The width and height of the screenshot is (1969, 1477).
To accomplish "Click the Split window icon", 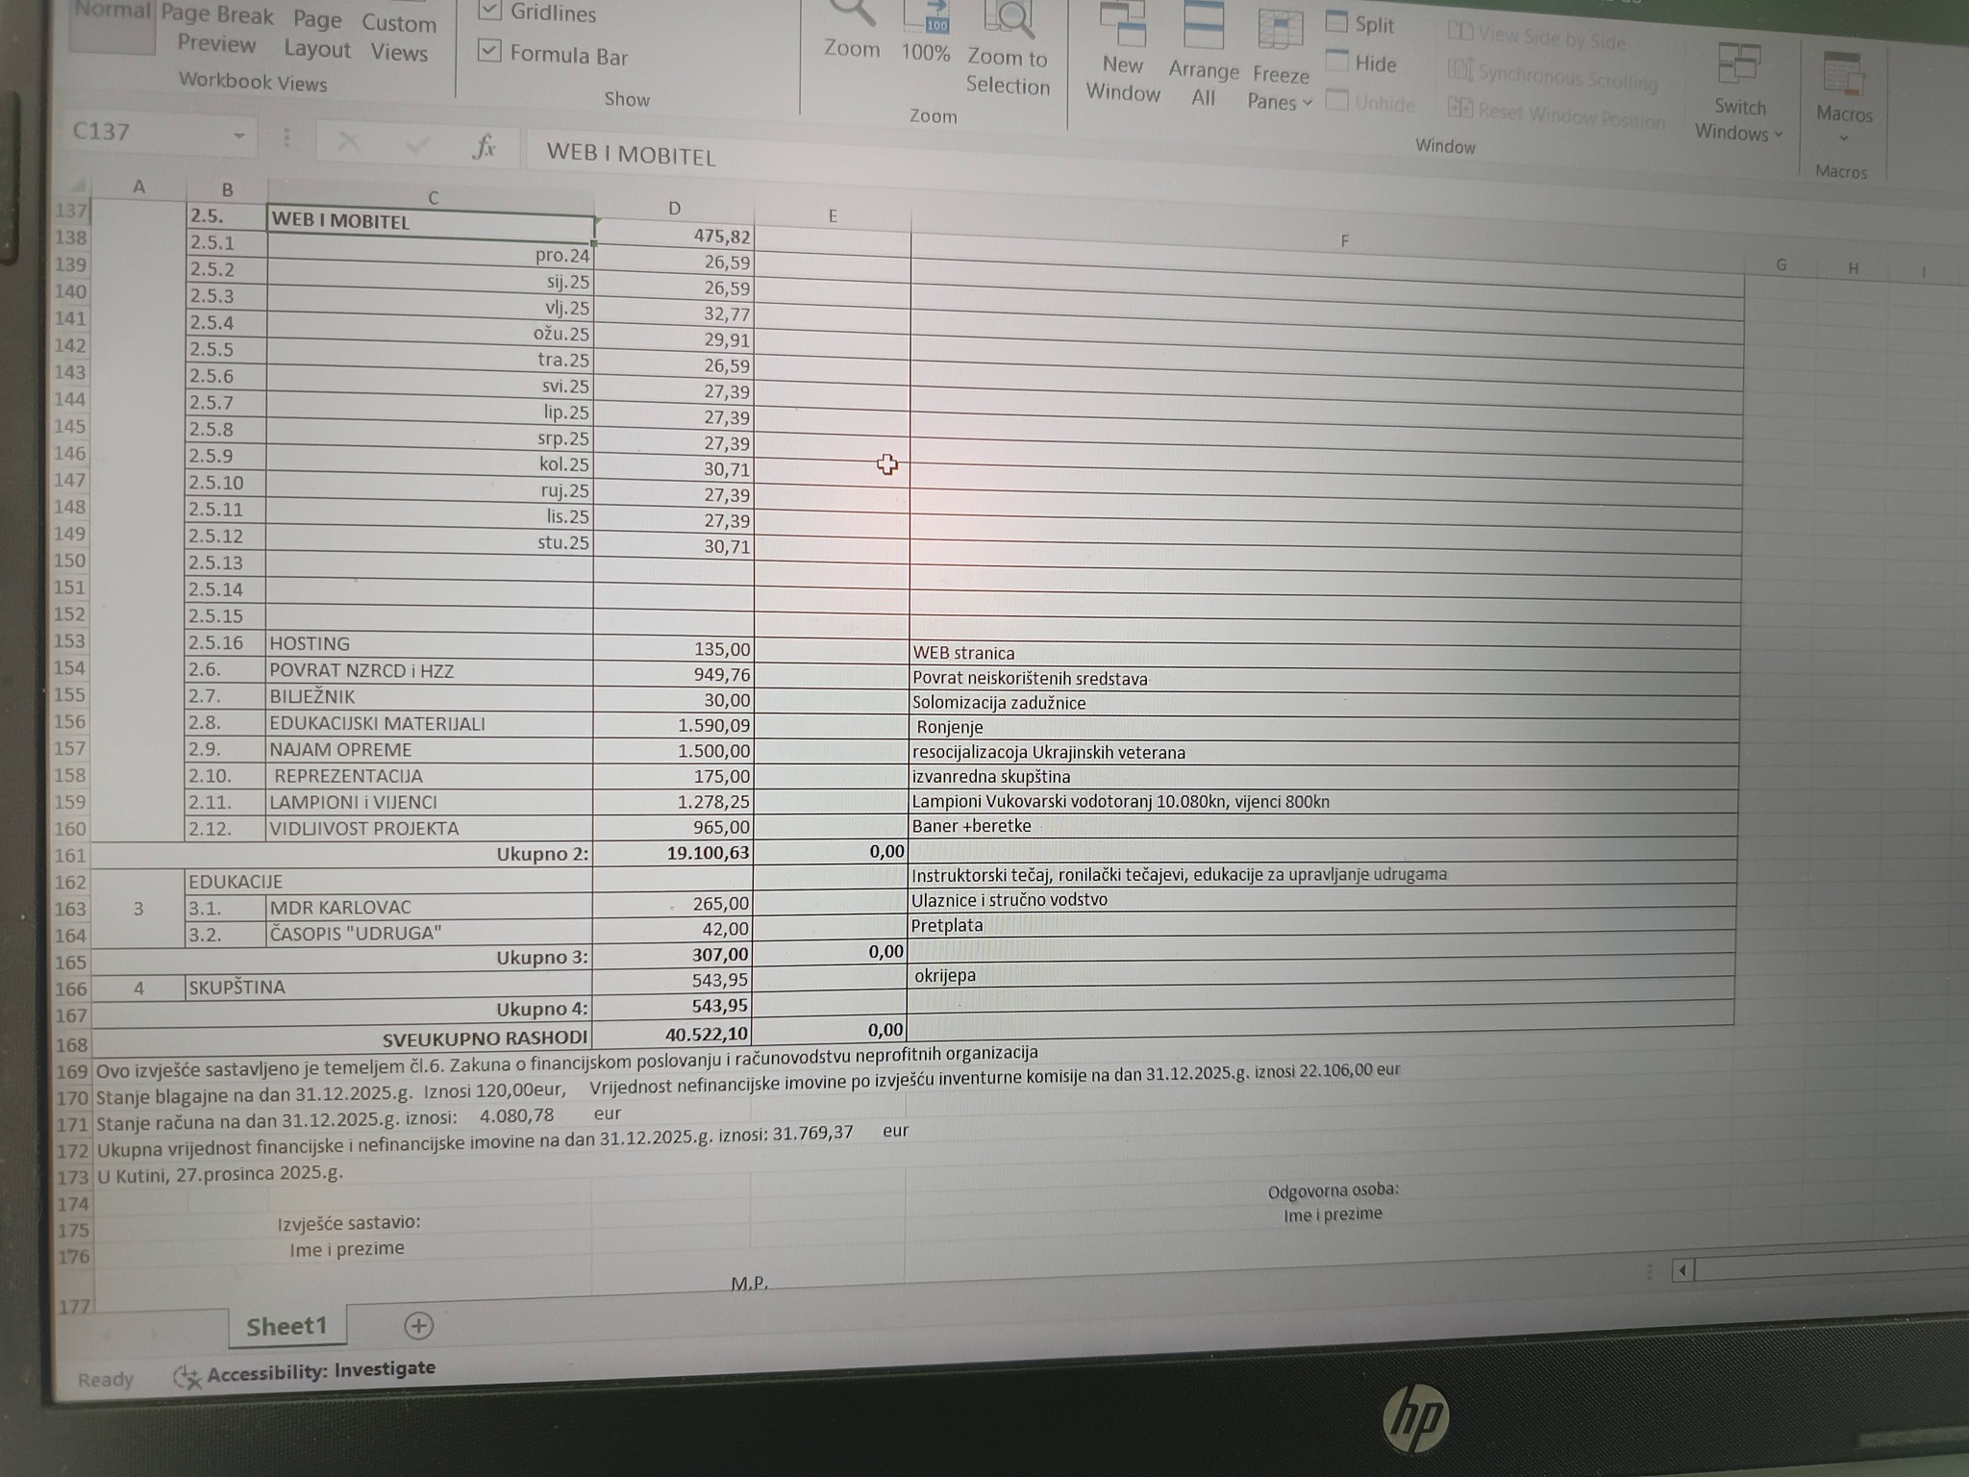I will click(1337, 23).
